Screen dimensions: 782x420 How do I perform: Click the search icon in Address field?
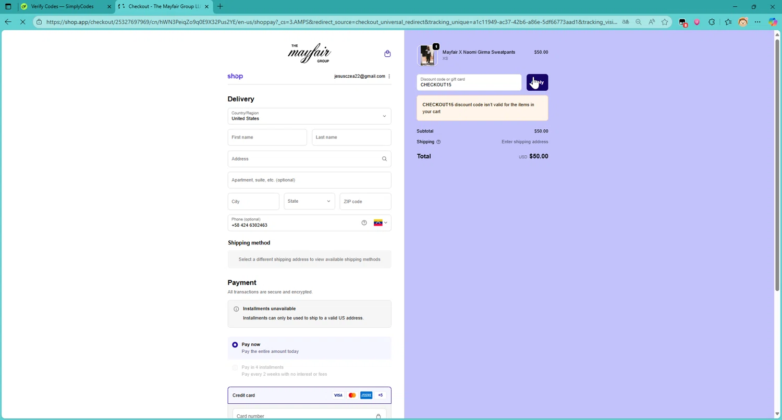[x=384, y=159]
